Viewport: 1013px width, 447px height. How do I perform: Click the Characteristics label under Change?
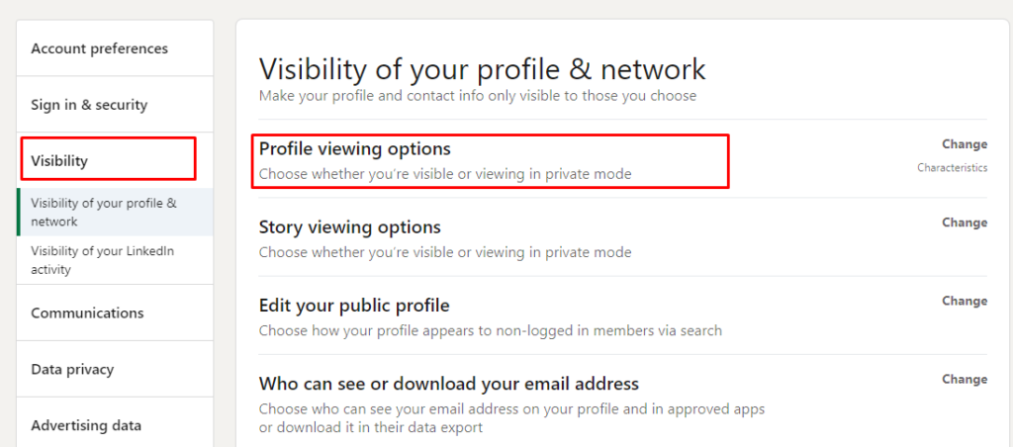point(953,168)
